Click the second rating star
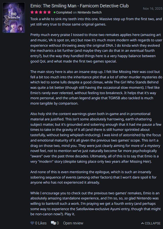This screenshot has width=163, height=229. tap(36, 12)
